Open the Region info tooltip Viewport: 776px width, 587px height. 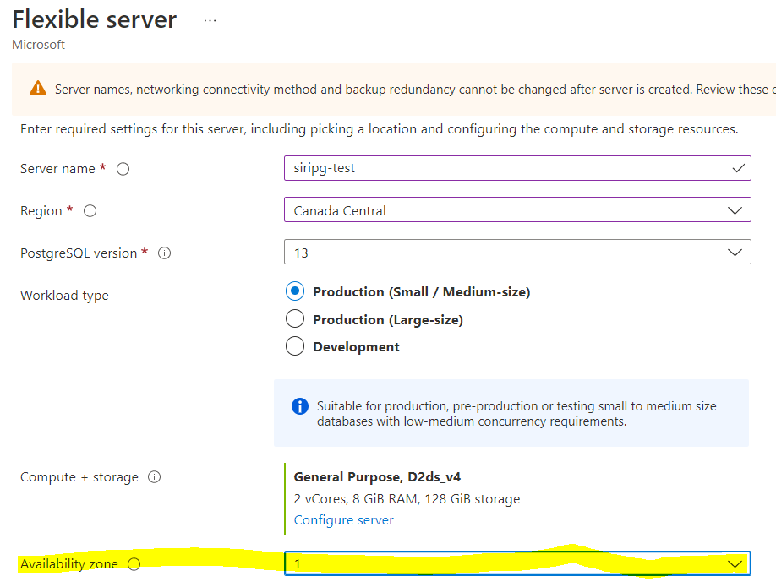[x=90, y=210]
